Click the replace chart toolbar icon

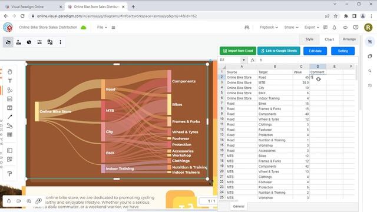tap(49, 42)
